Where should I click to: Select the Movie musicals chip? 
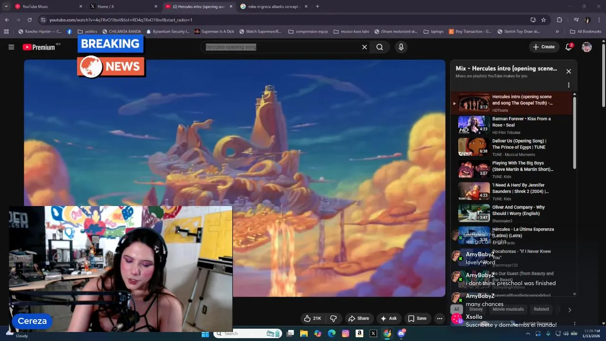point(508,309)
